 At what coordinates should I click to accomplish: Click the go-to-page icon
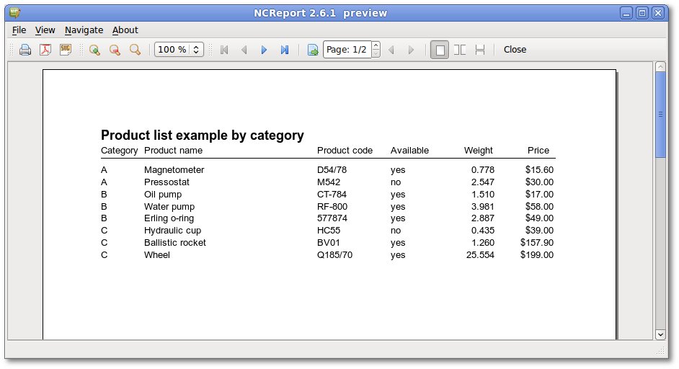[313, 50]
